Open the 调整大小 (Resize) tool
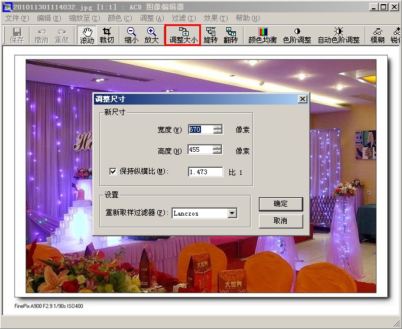 click(x=183, y=35)
